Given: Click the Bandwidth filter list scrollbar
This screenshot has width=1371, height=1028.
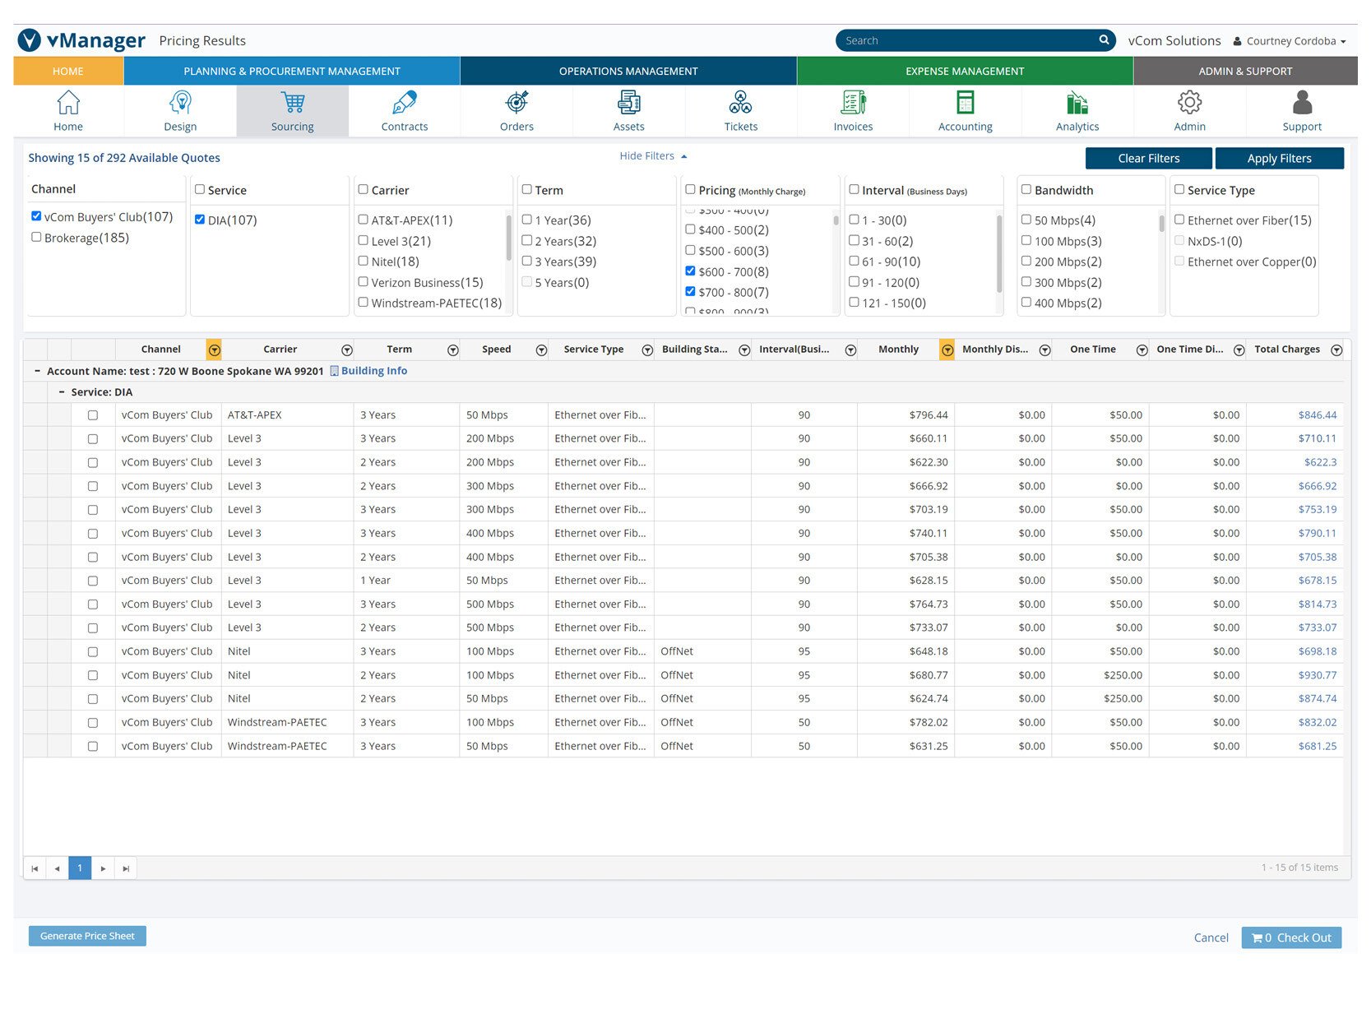Looking at the screenshot, I should pos(1161,224).
